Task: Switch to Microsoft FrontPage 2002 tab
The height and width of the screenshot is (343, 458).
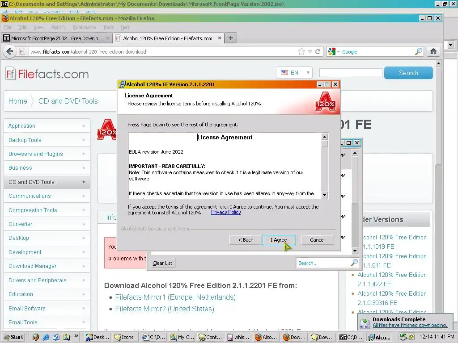Action: coord(57,38)
